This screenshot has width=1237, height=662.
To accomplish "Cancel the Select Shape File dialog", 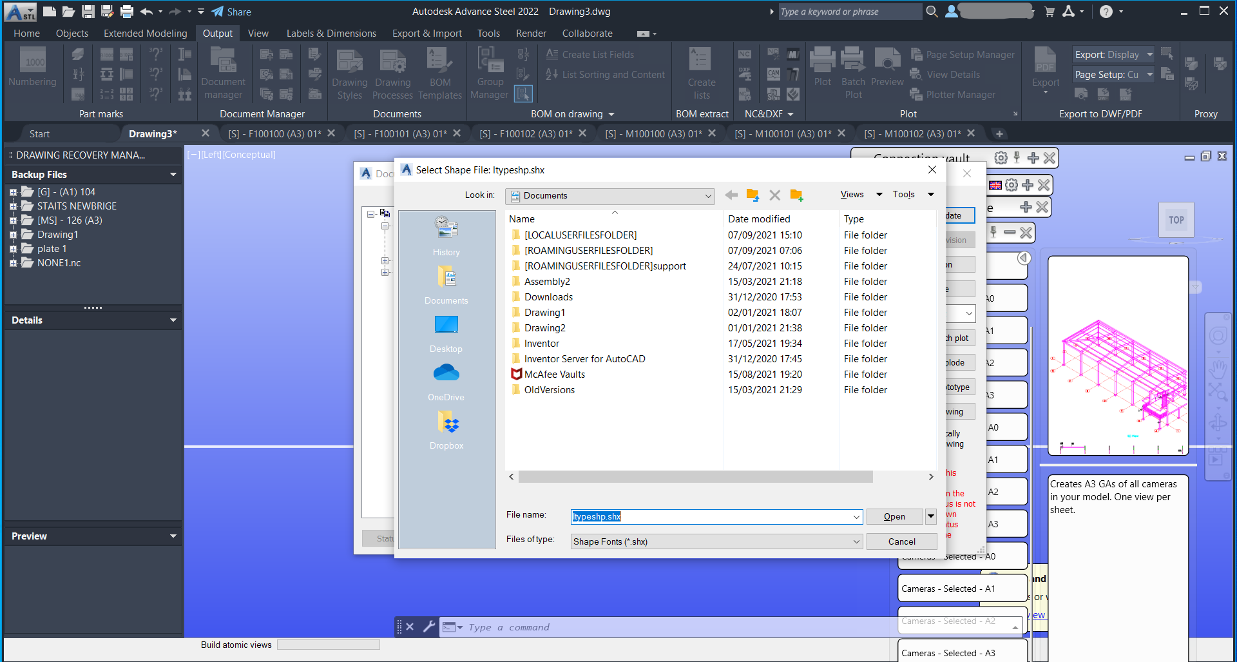I will tap(901, 542).
